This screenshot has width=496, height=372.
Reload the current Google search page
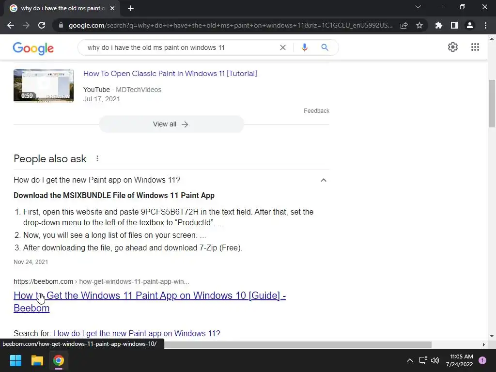point(42,25)
